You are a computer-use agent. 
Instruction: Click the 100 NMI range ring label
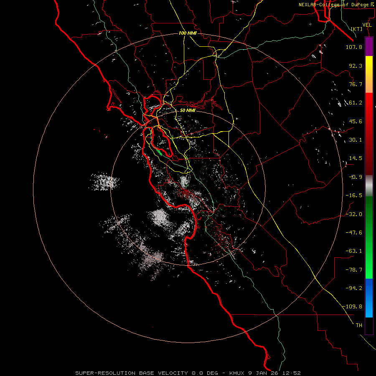coord(188,33)
